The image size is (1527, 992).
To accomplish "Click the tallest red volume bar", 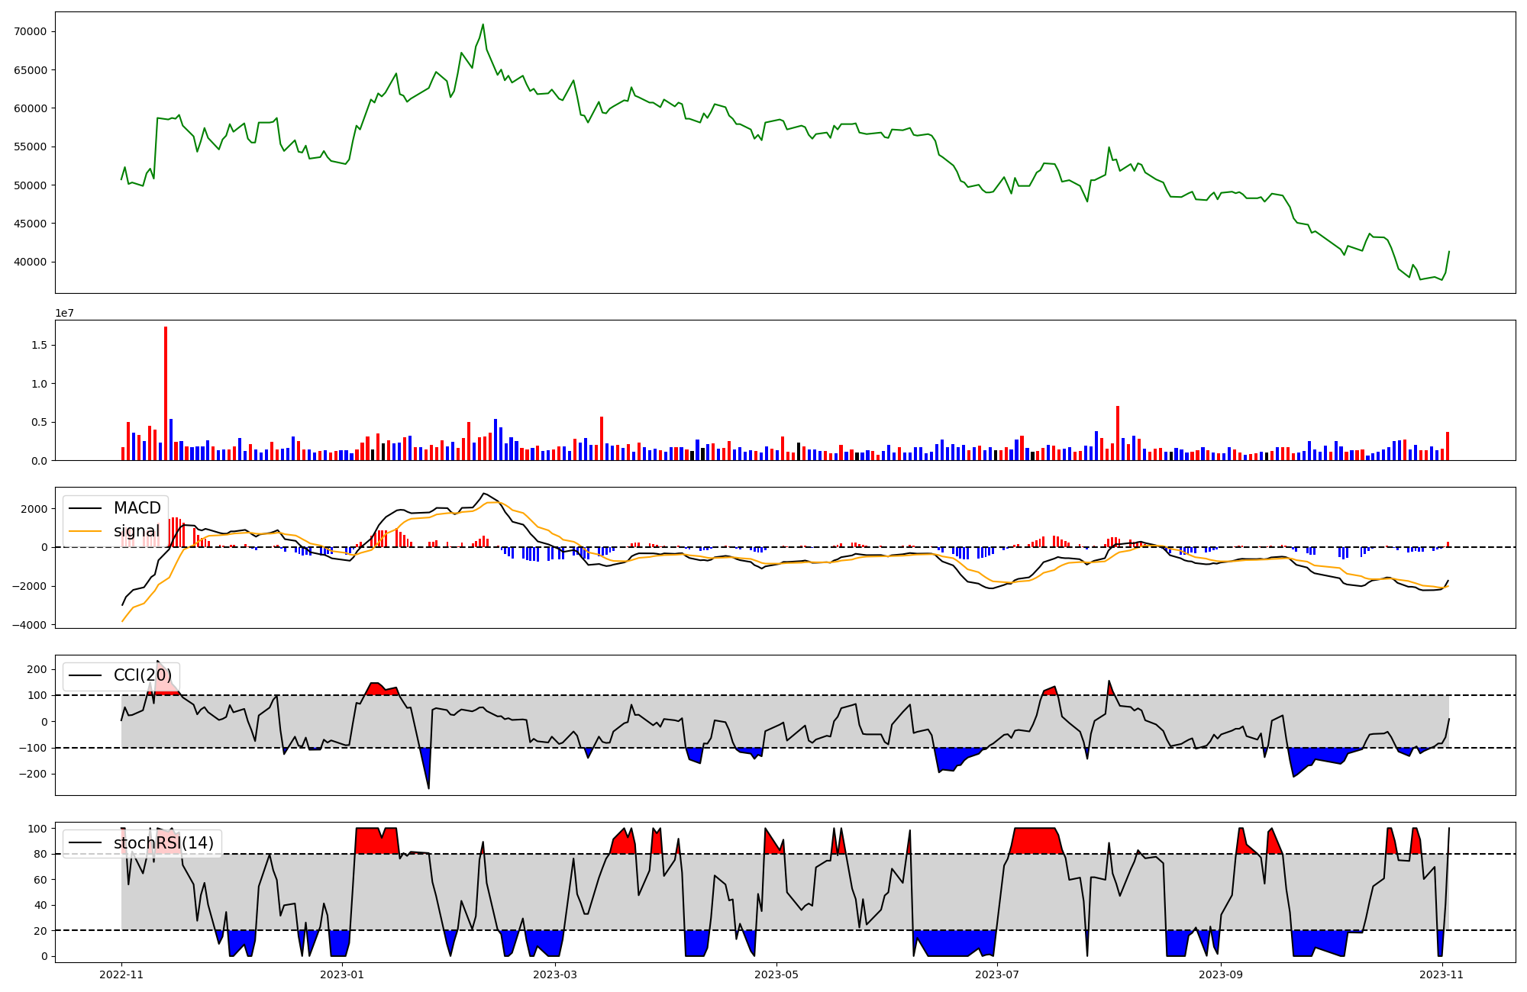I will pyautogui.click(x=166, y=393).
